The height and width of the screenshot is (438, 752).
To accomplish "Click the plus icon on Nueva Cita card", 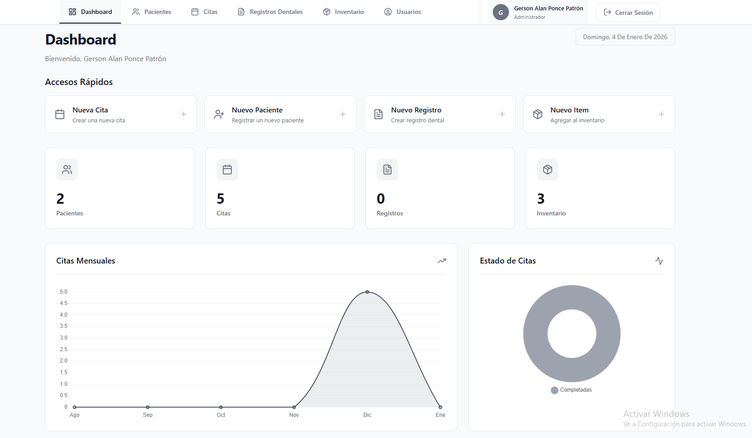I will (x=184, y=114).
